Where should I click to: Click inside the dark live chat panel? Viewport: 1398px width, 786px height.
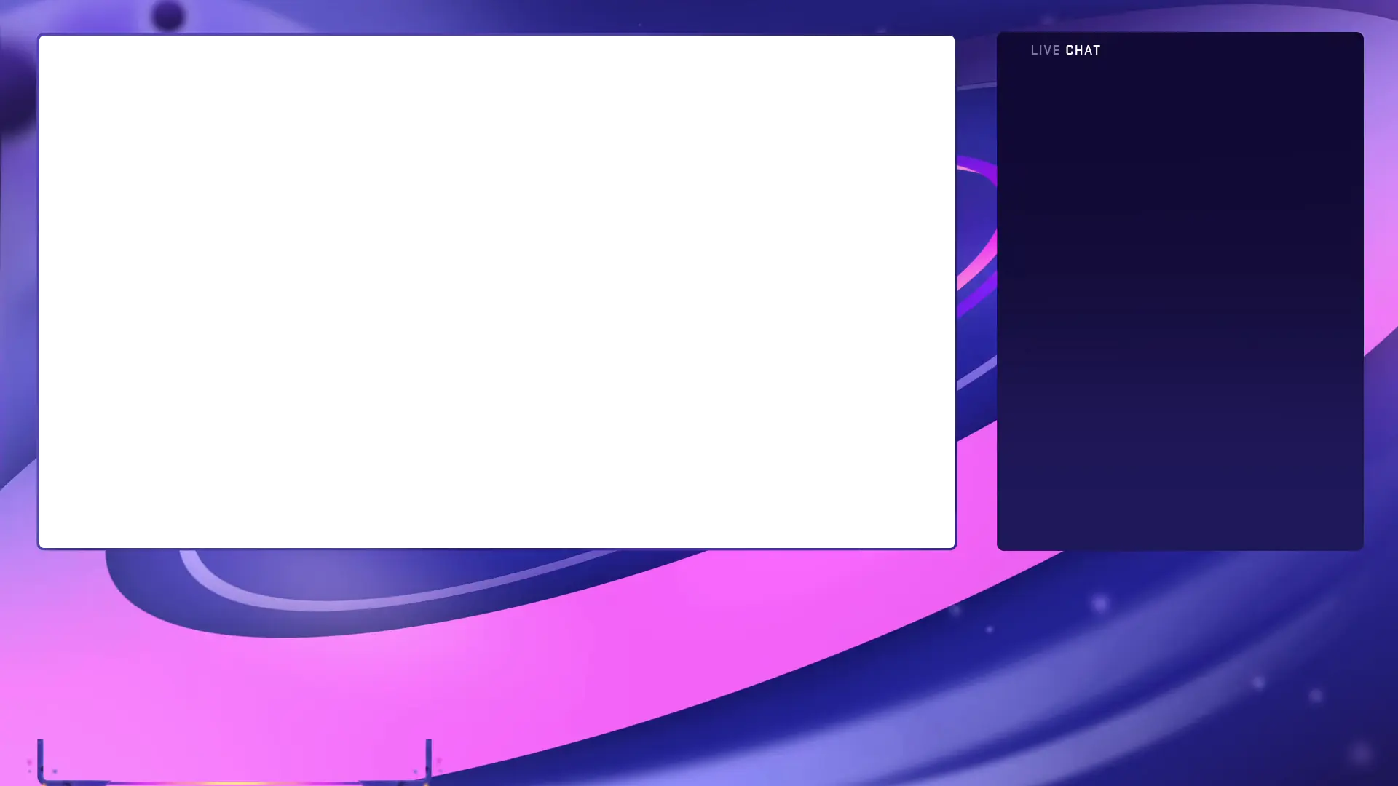[x=1180, y=291]
